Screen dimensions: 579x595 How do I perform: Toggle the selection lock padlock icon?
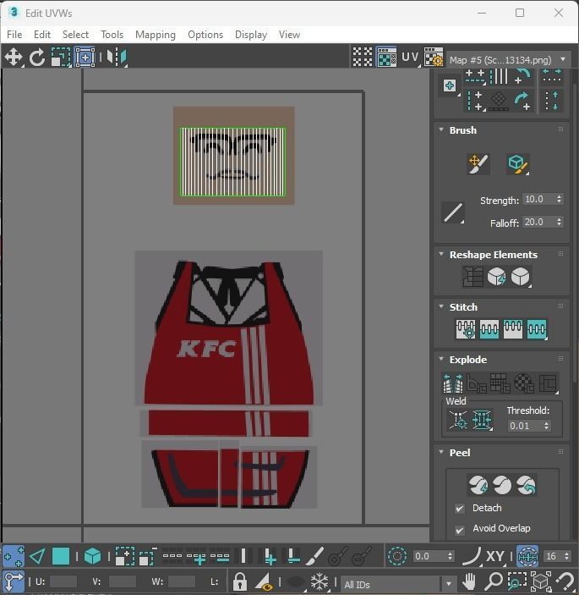(239, 581)
